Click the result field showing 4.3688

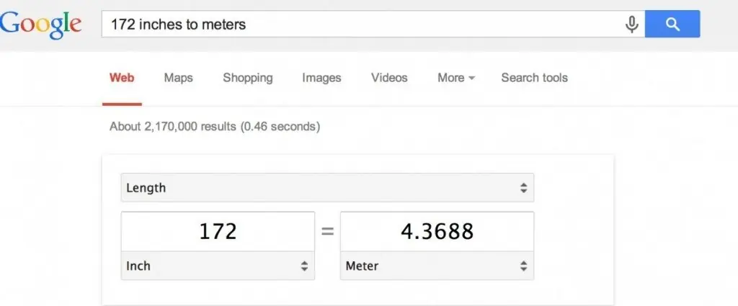pos(437,231)
